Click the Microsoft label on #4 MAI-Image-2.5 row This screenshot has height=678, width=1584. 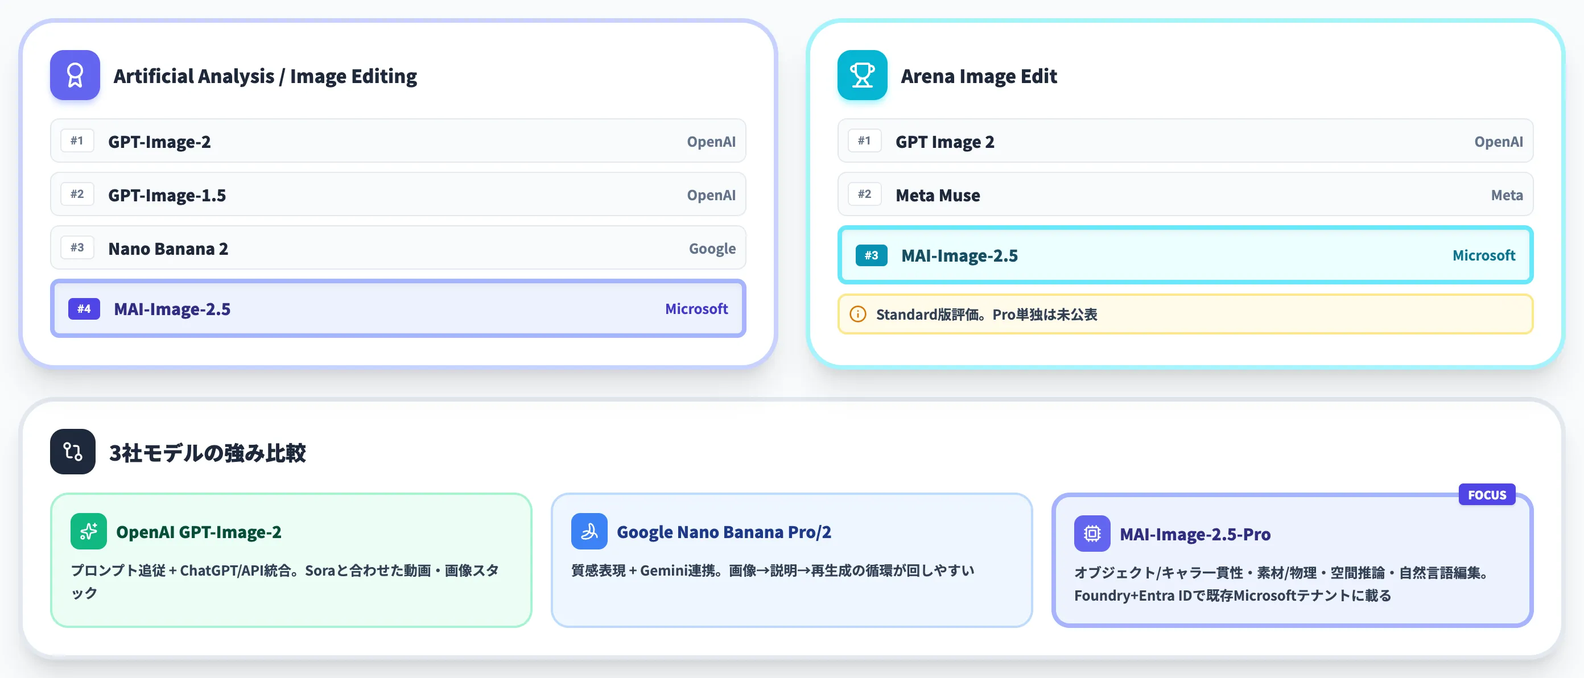(x=696, y=309)
